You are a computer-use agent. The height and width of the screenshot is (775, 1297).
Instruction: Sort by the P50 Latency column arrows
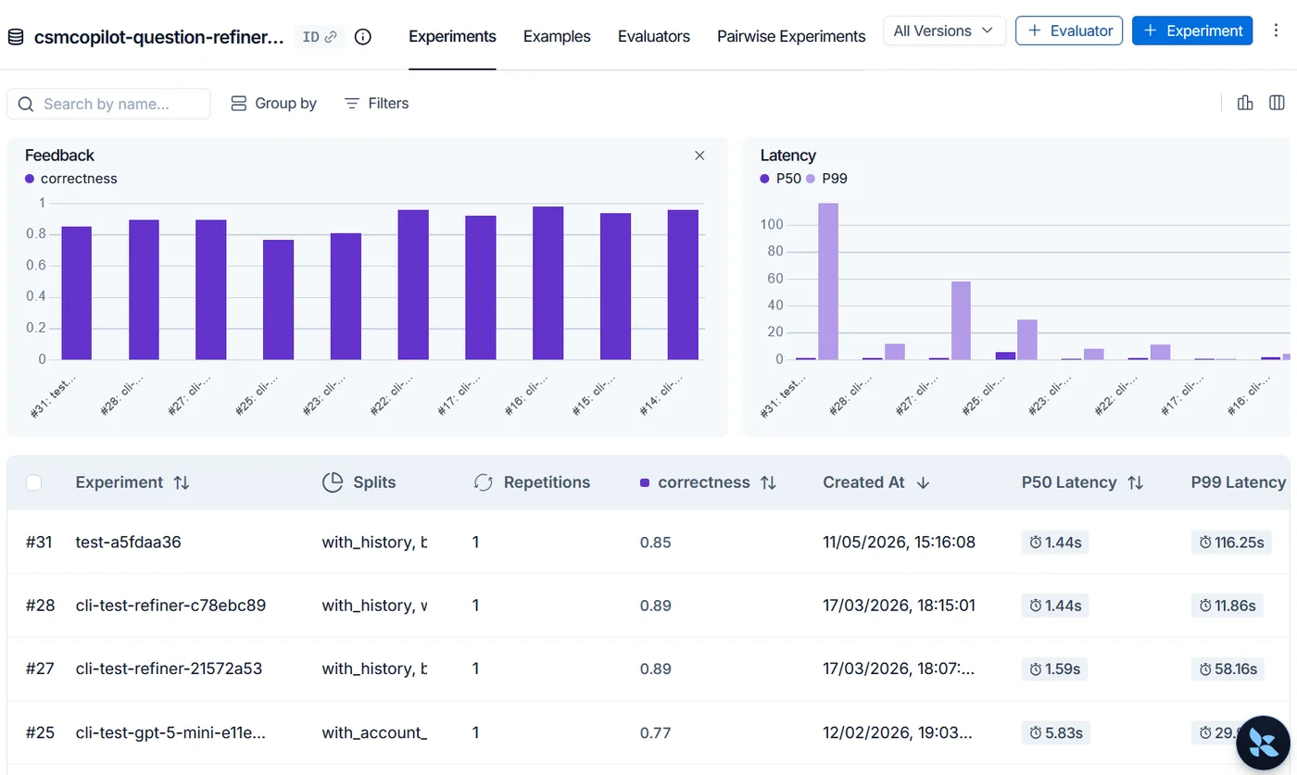click(x=1135, y=482)
